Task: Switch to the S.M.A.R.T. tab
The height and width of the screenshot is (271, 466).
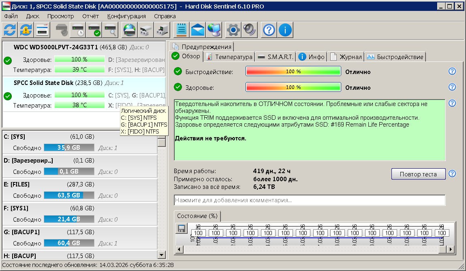Action: [x=276, y=57]
